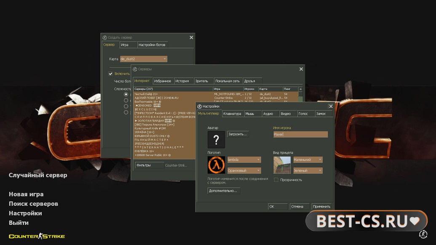Click the Применить button
436x245 pixels.
tap(321, 206)
